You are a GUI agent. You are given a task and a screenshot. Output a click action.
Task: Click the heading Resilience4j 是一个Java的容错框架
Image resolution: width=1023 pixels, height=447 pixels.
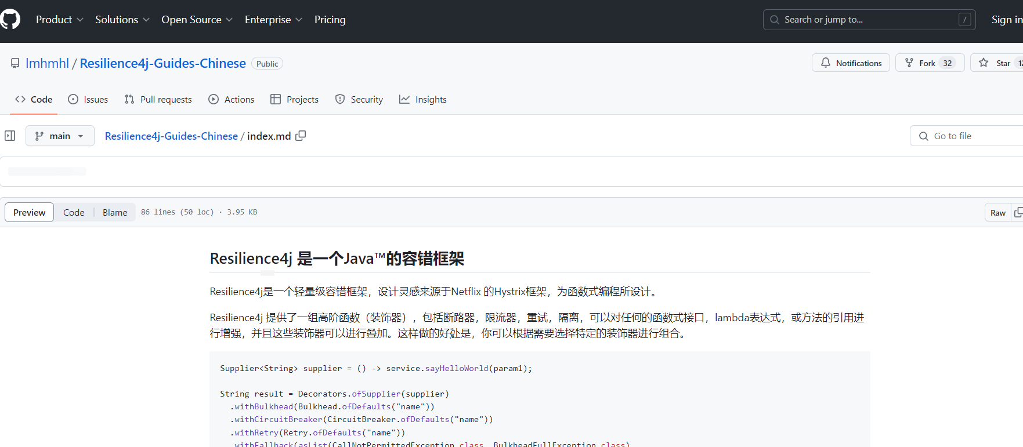pyautogui.click(x=337, y=259)
